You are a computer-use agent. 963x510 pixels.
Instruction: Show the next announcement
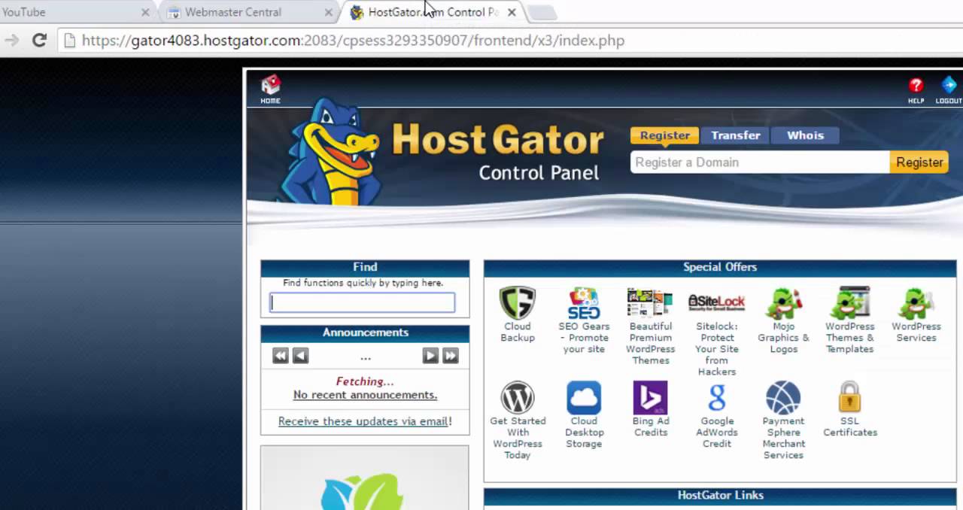pos(430,356)
